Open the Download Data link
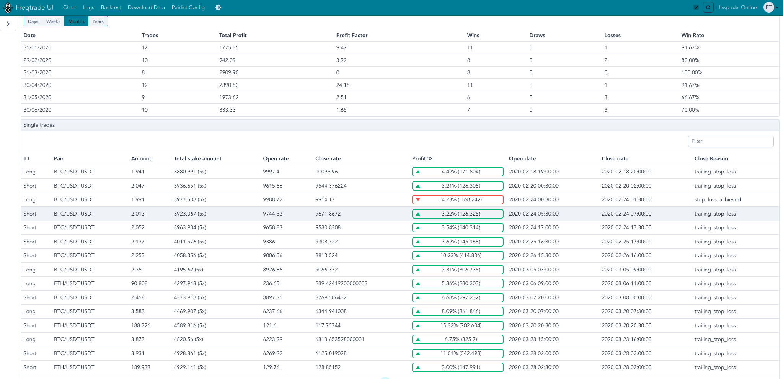The height and width of the screenshot is (379, 783). pyautogui.click(x=146, y=7)
